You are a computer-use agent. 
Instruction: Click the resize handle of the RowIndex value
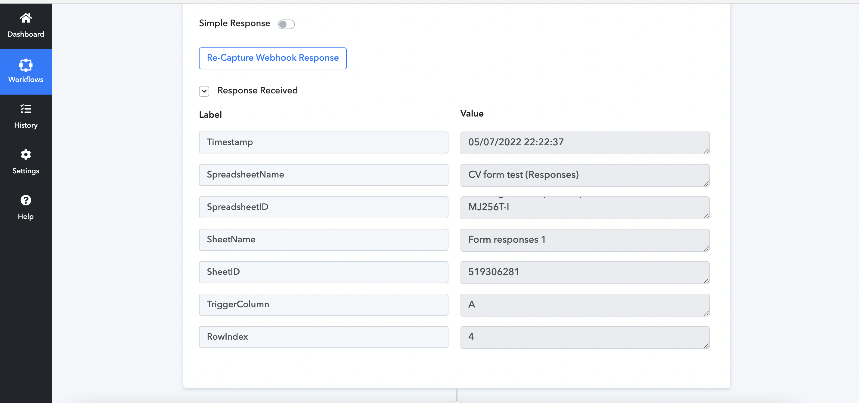coord(706,346)
